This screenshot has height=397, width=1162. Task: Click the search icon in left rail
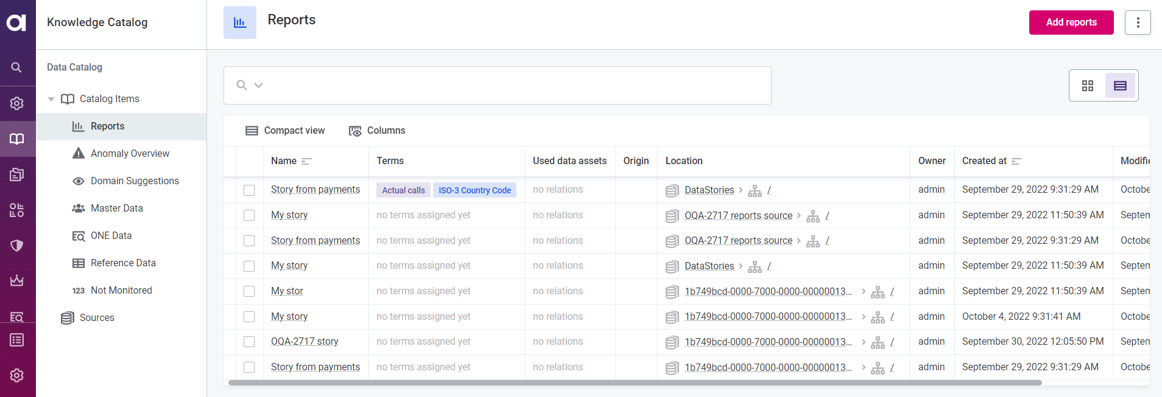pos(16,67)
